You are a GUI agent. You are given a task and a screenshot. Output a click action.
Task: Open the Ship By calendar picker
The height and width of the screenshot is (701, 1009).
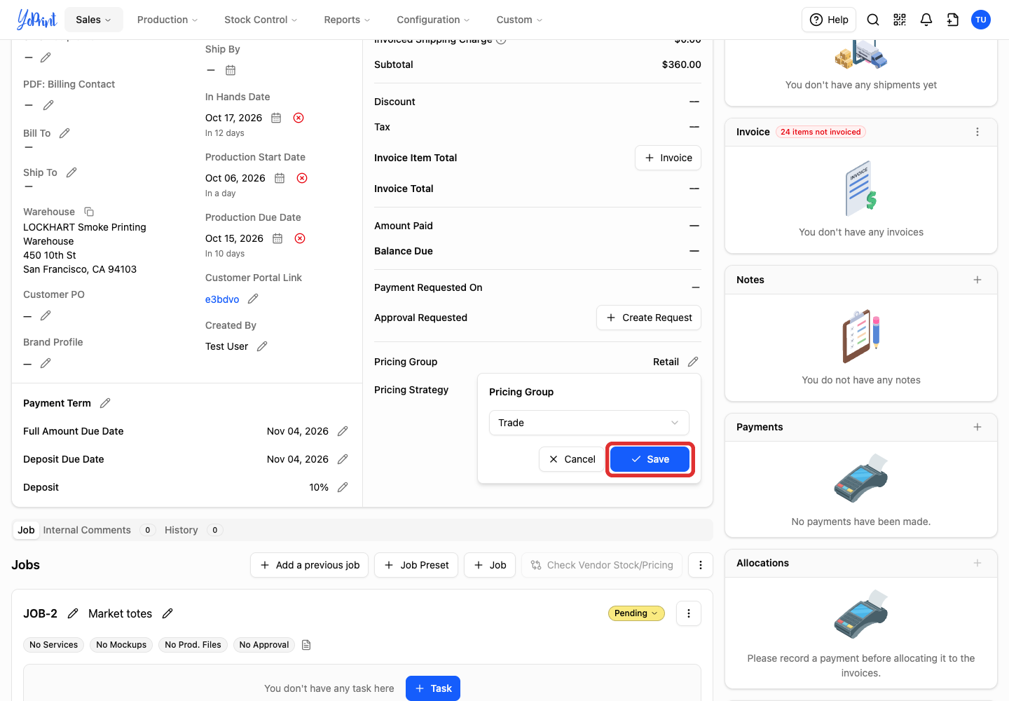point(231,70)
